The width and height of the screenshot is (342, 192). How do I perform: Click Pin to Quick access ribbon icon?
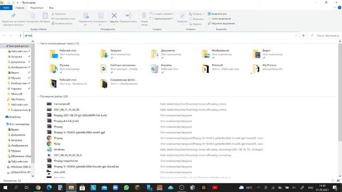tap(13, 15)
